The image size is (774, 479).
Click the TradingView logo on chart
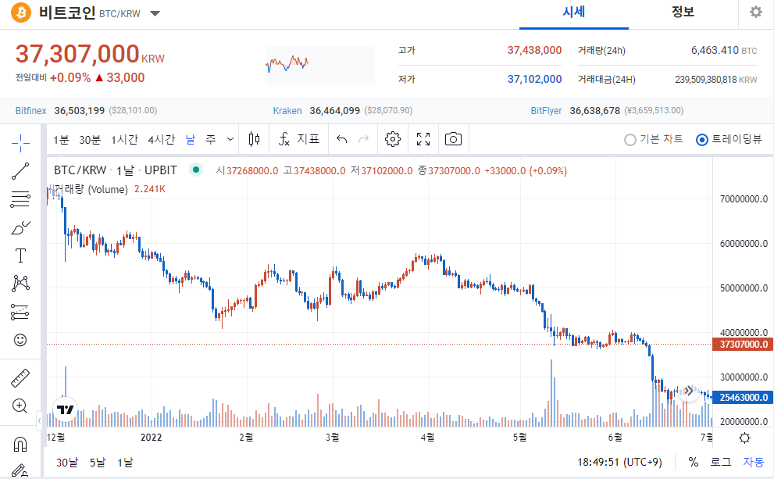65,409
